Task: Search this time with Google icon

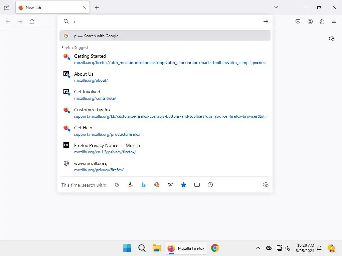Action: (x=117, y=185)
